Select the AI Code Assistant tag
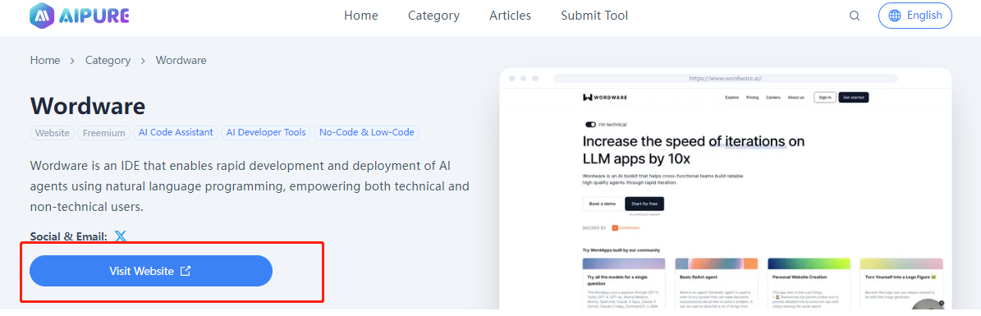This screenshot has height=316, width=981. (176, 133)
